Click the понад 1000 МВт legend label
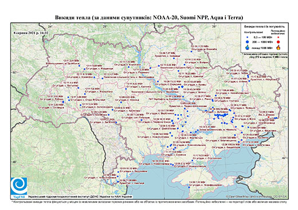 point(262,48)
